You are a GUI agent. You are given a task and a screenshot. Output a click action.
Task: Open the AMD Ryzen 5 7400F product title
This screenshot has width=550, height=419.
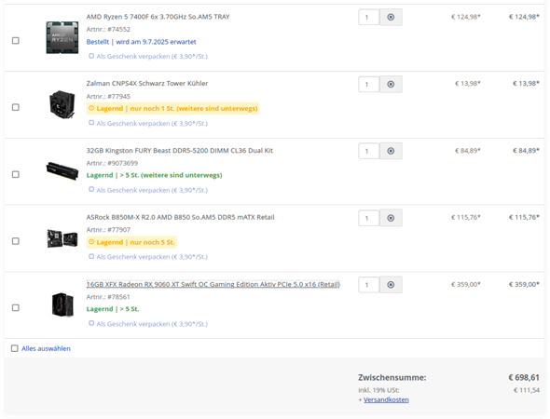[x=158, y=17]
